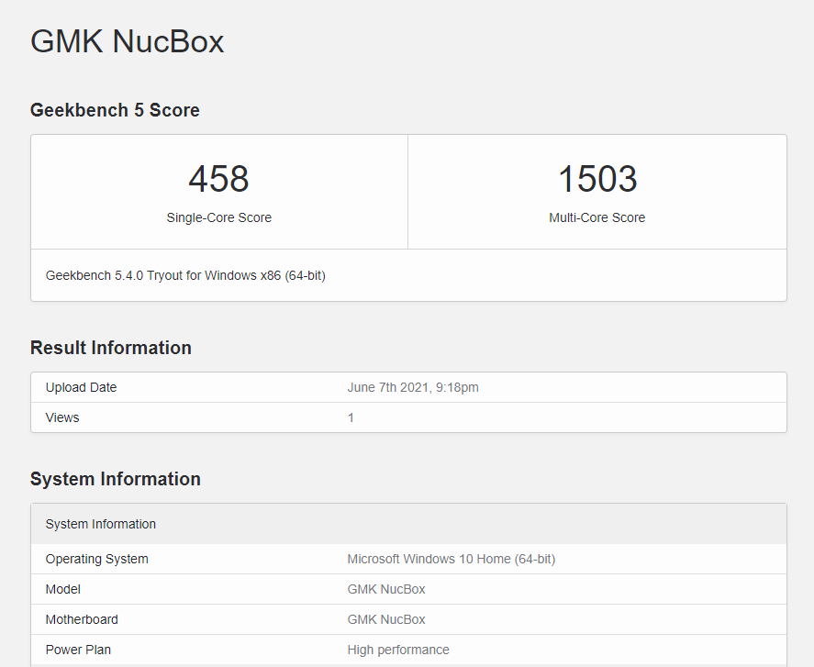Click the Single-Core Score label
Image resolution: width=814 pixels, height=667 pixels.
(x=219, y=217)
